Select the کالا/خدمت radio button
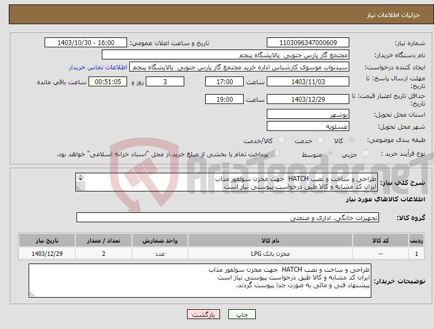Image resolution: width=434 pixels, height=329 pixels. pyautogui.click(x=281, y=140)
